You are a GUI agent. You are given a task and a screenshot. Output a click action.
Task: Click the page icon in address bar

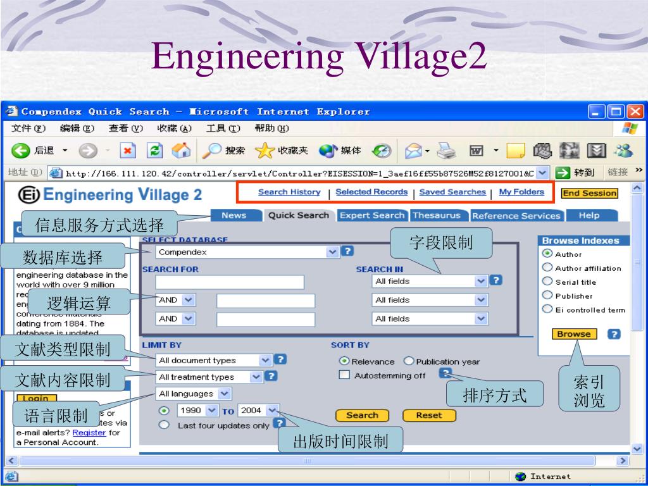point(56,173)
